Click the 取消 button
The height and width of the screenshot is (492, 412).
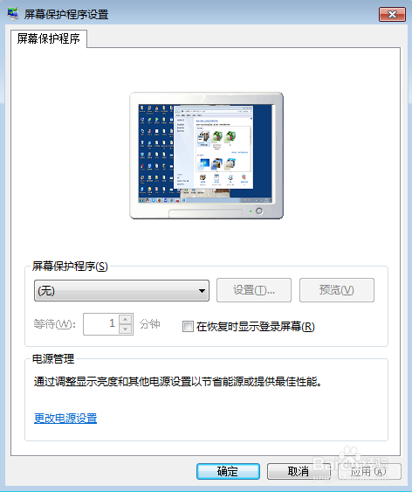(x=299, y=471)
